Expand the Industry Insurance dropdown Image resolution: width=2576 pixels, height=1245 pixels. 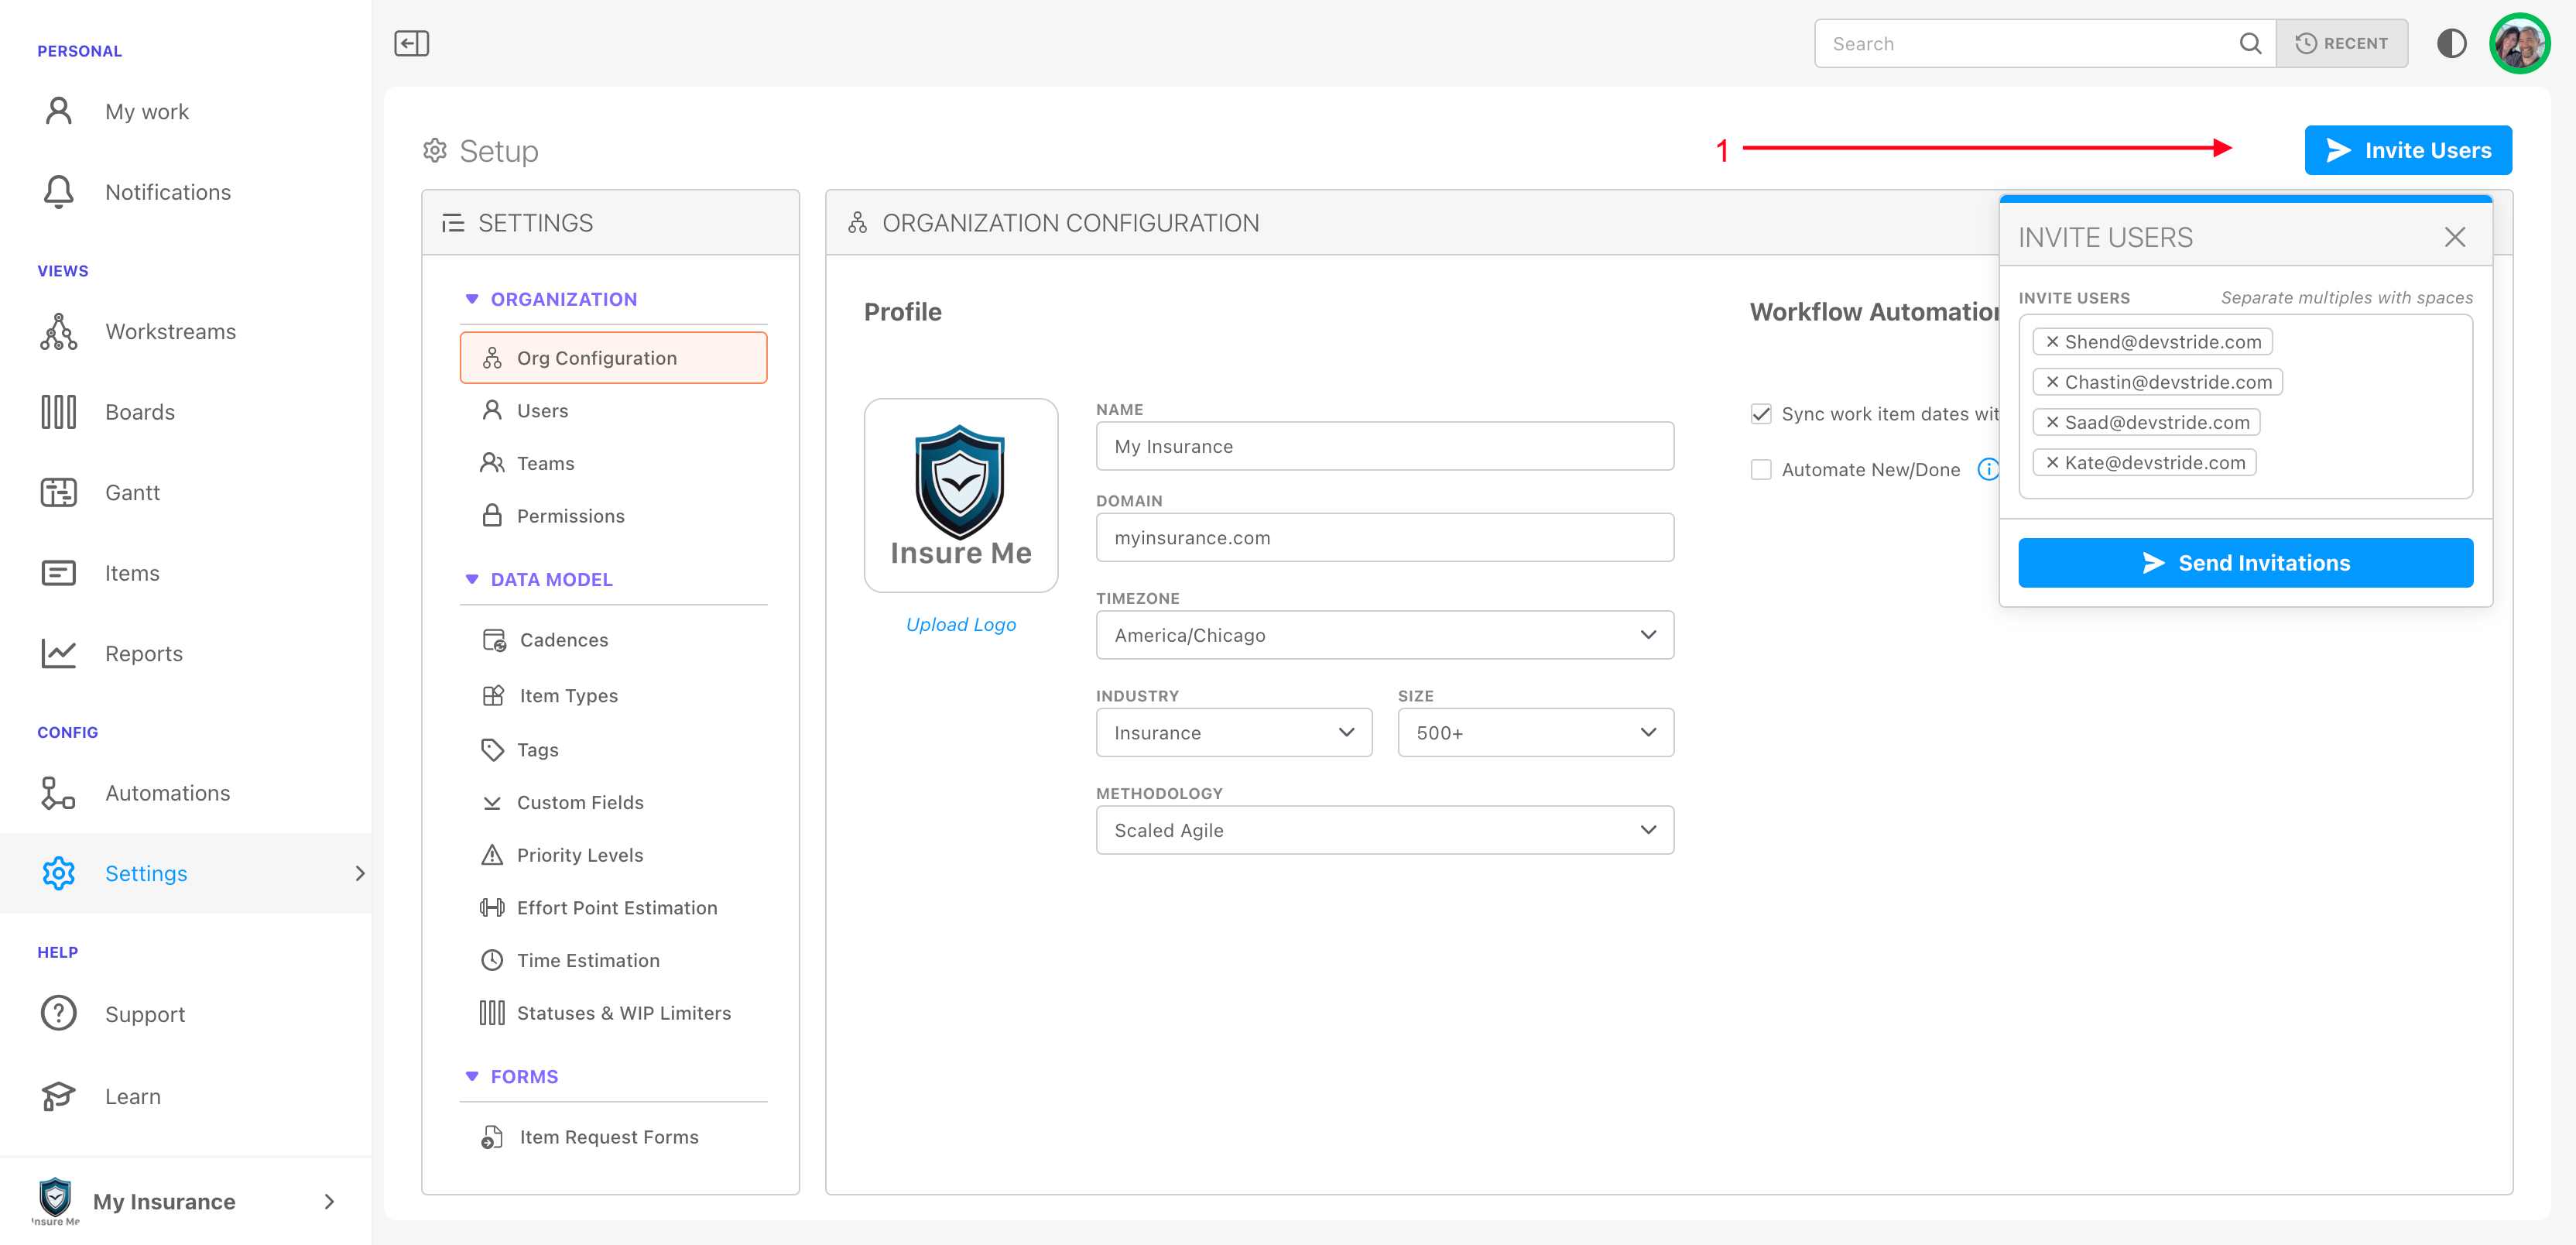pos(1233,733)
